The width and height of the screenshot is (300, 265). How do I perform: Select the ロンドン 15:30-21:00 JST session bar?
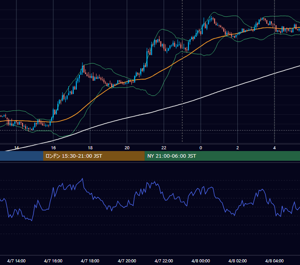(x=94, y=156)
